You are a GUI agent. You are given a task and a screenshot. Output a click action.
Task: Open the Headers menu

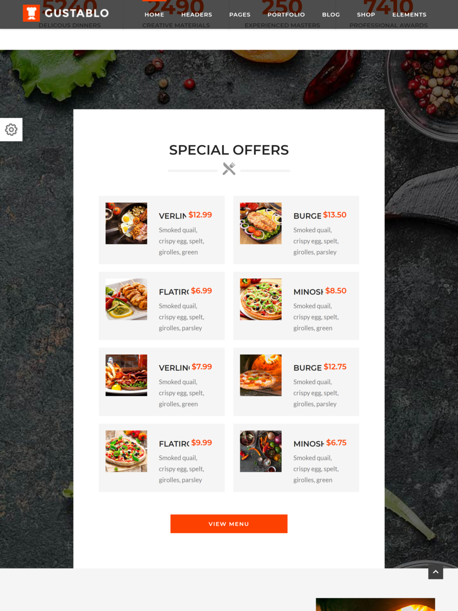point(197,14)
